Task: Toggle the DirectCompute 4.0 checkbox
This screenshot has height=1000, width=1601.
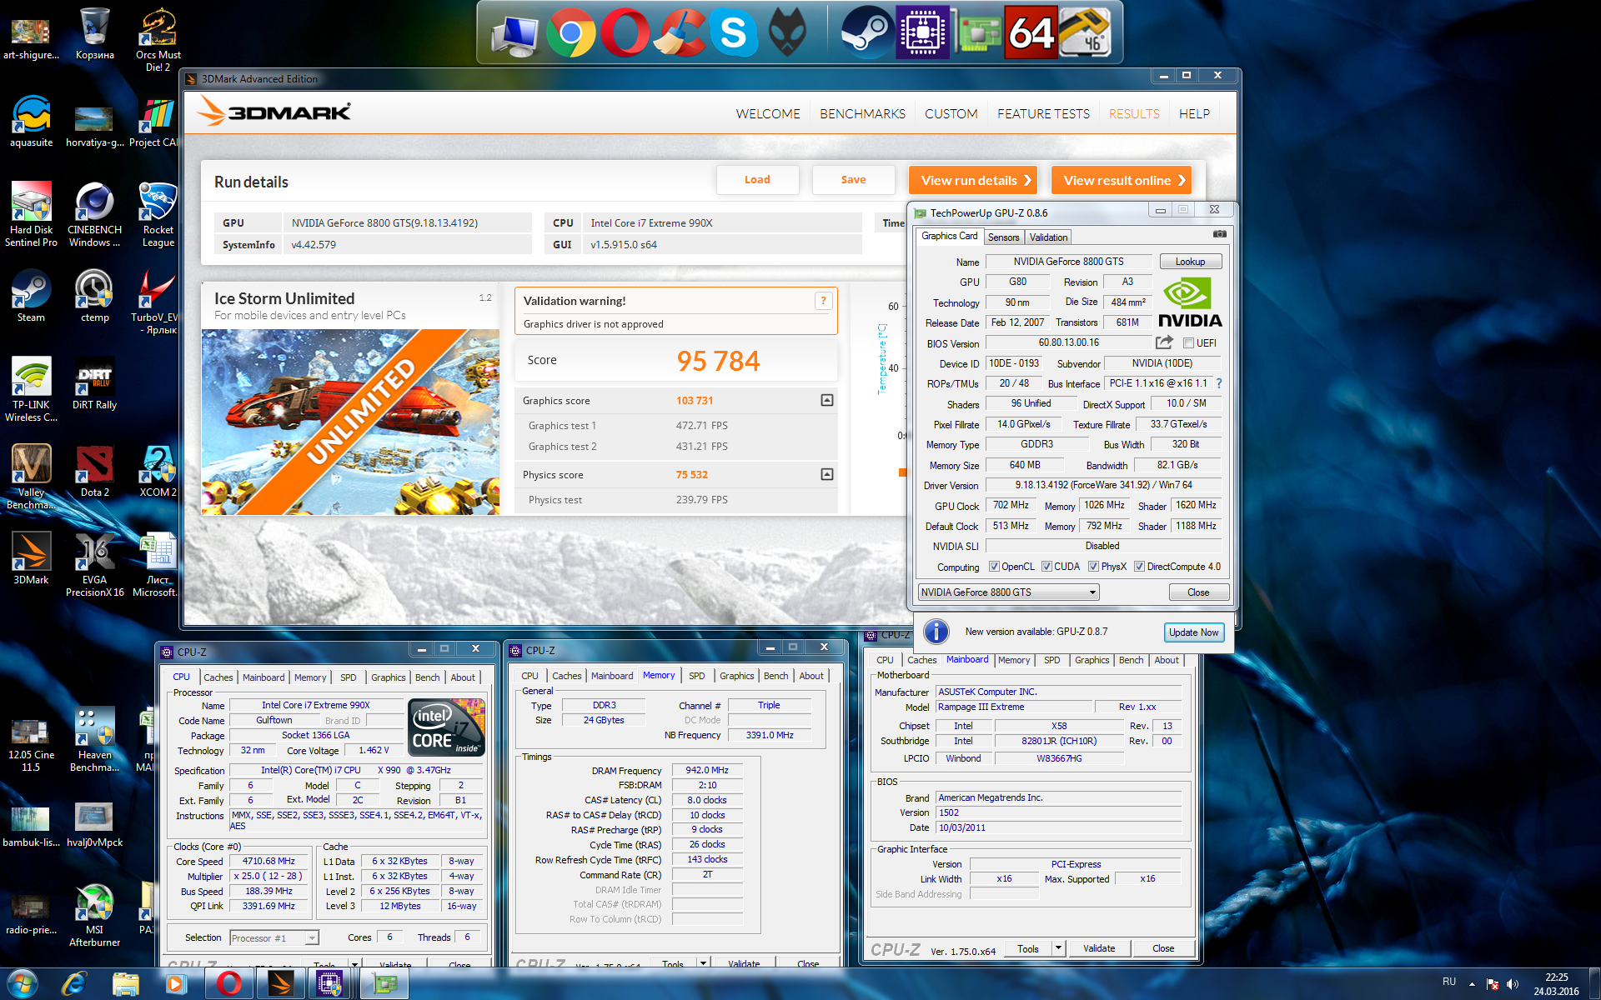Action: [1139, 567]
